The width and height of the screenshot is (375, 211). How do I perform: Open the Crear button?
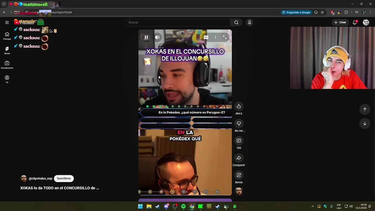point(340,22)
